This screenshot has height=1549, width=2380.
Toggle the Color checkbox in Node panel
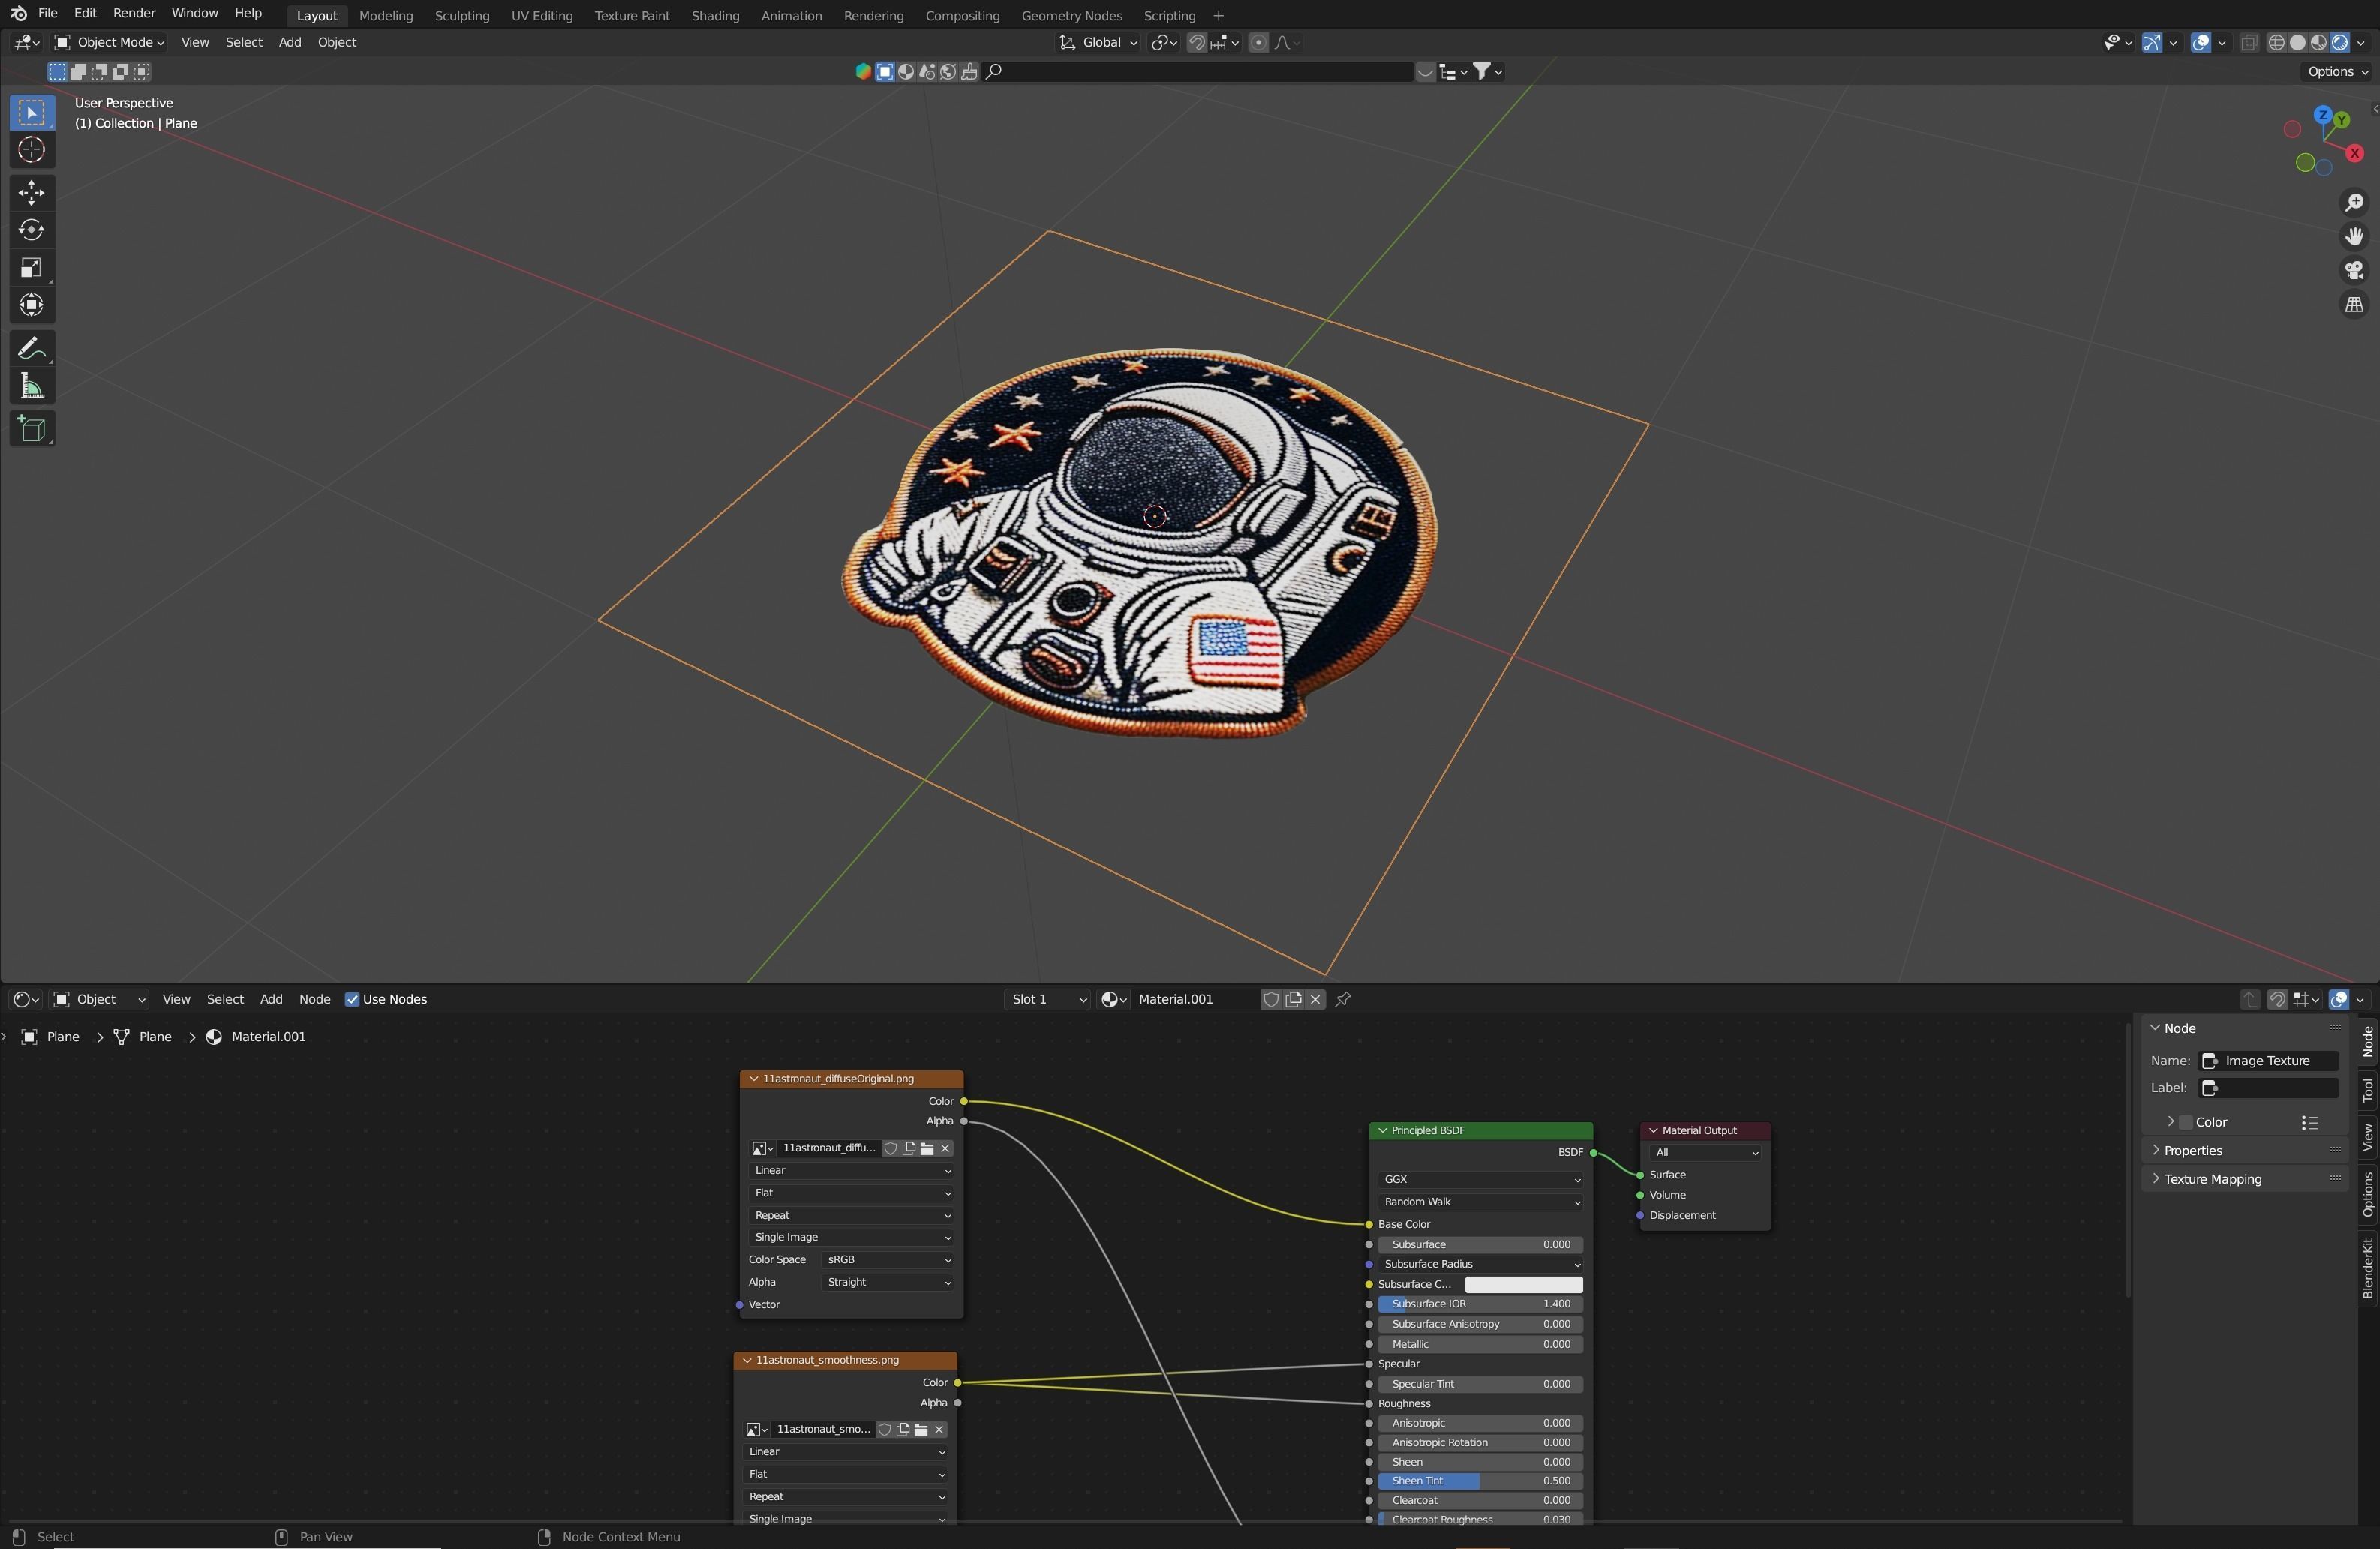click(2186, 1122)
